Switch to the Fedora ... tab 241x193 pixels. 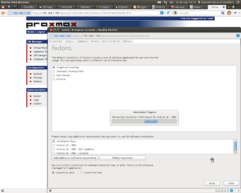tap(161, 7)
